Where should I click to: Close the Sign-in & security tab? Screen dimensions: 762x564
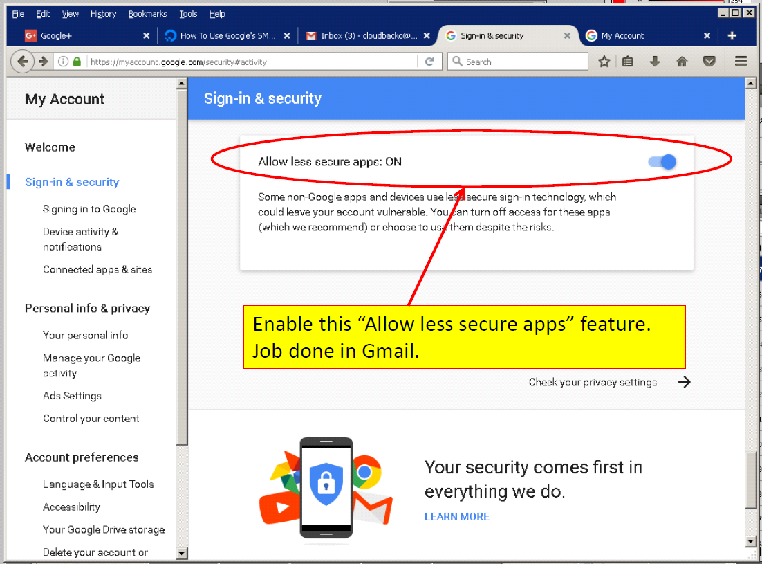(x=567, y=35)
